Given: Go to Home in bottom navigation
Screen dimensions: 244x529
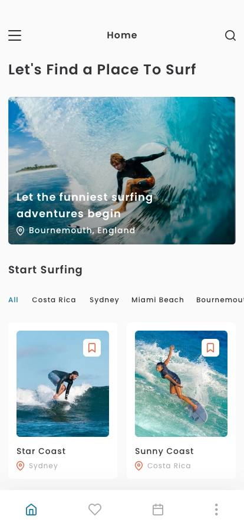Looking at the screenshot, I should coord(31,510).
